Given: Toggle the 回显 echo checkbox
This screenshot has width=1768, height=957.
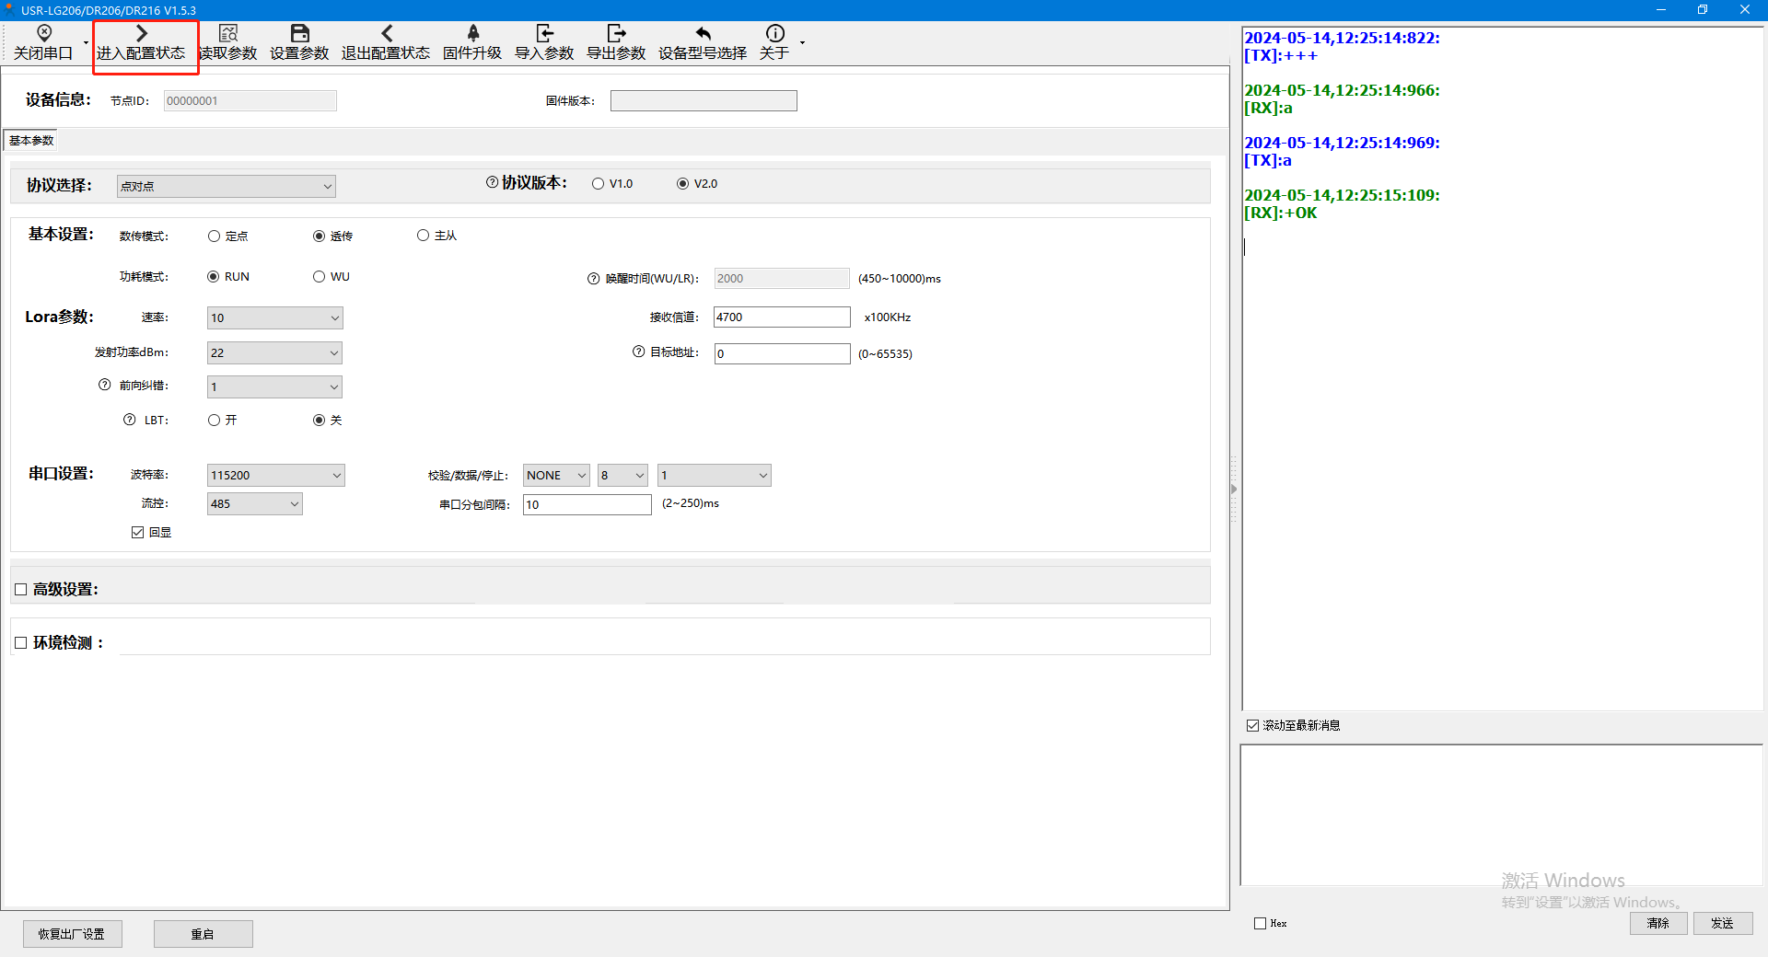Looking at the screenshot, I should pos(138,533).
